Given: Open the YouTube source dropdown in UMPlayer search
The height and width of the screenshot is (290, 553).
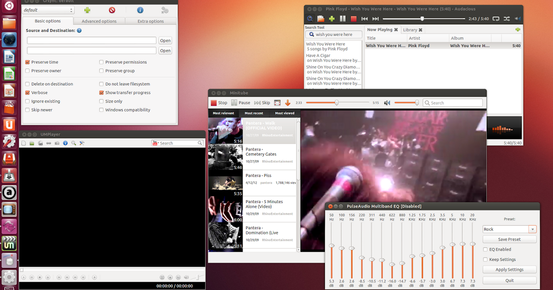Looking at the screenshot, I should coord(157,143).
